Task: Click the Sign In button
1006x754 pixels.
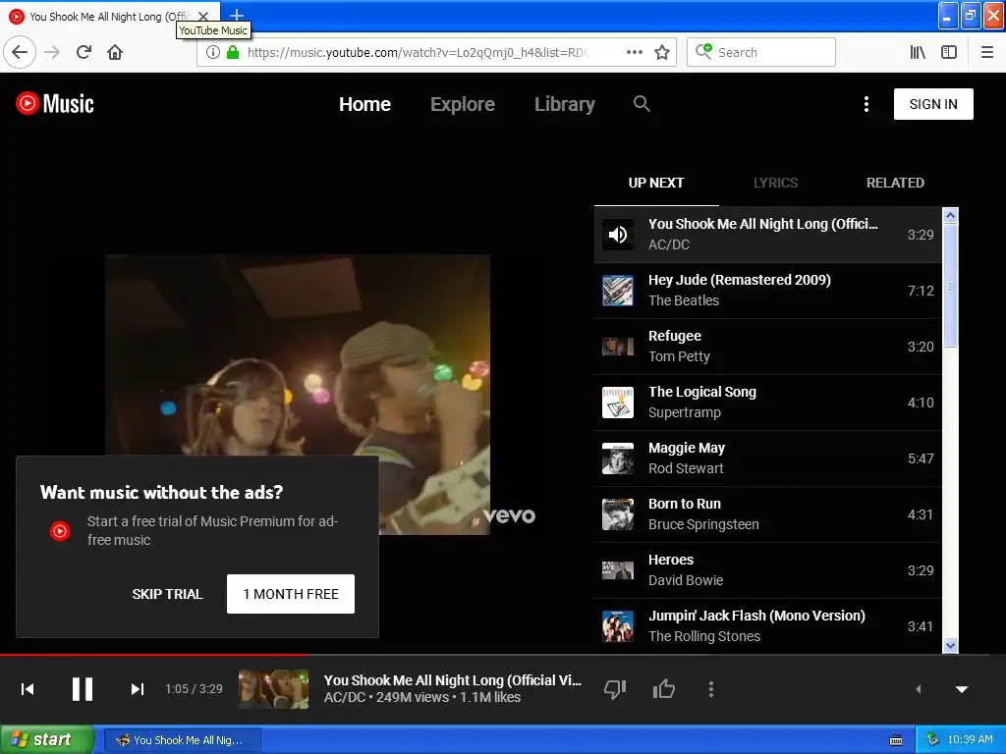Action: tap(933, 104)
